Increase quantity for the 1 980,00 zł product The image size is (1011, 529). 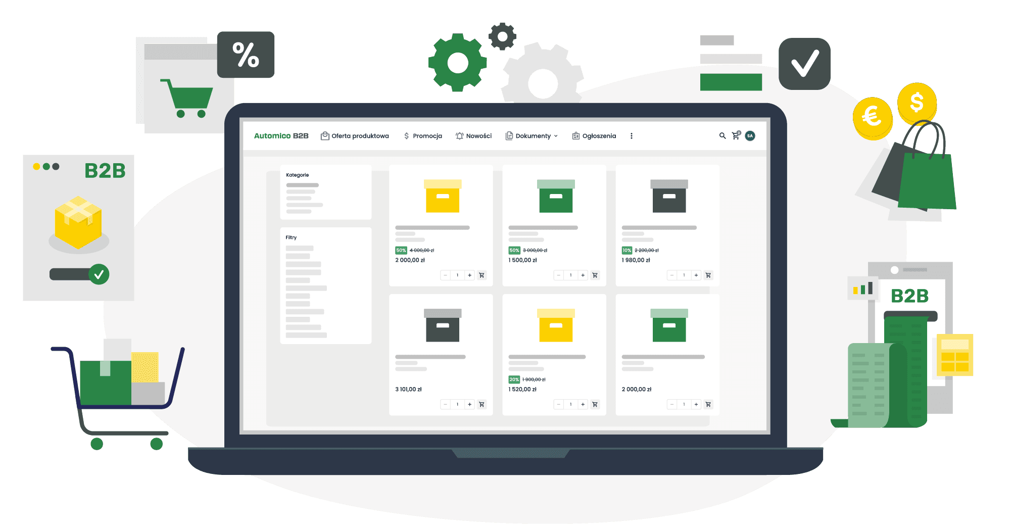click(x=696, y=275)
